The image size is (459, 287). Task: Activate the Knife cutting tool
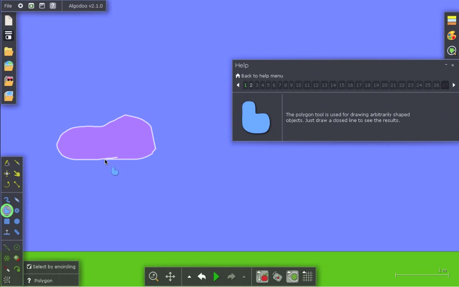[17, 163]
